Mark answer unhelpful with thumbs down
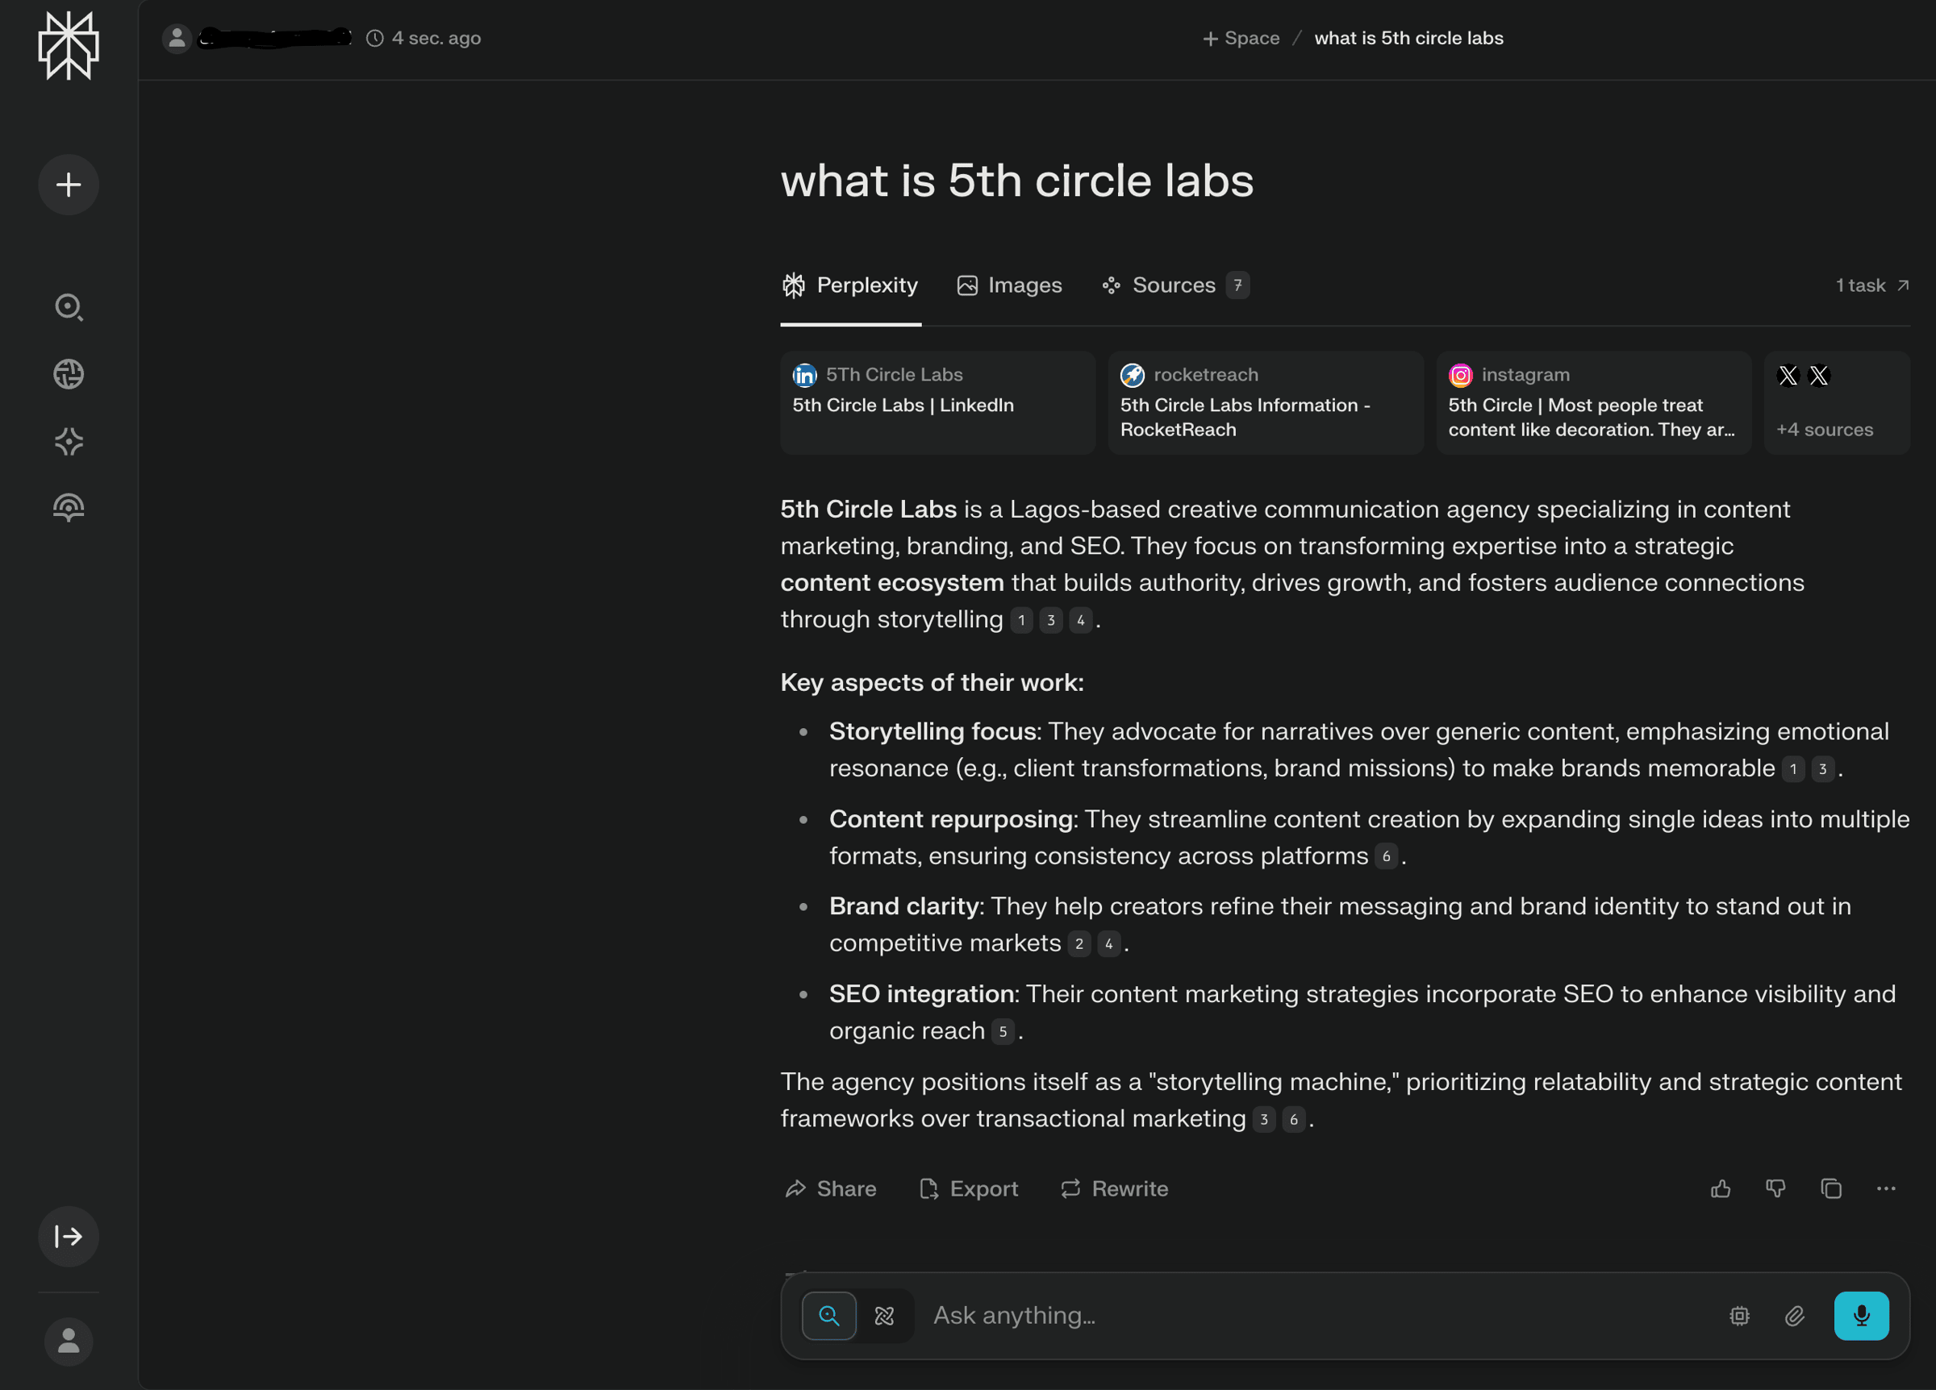 point(1775,1188)
